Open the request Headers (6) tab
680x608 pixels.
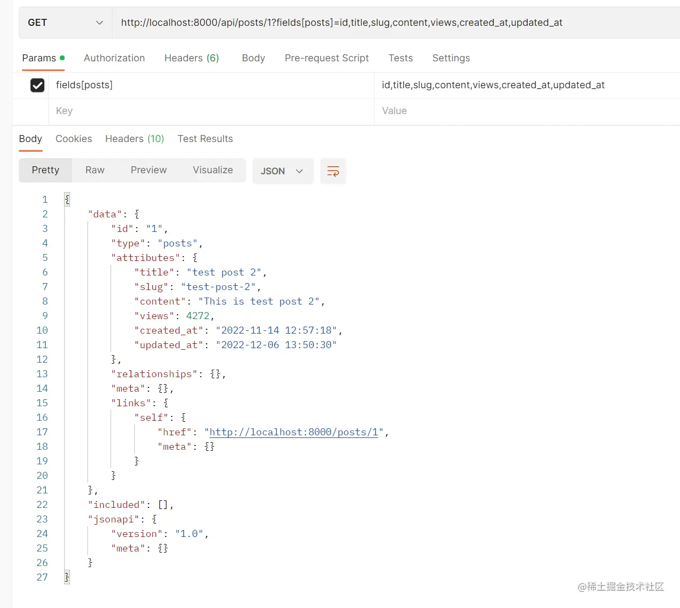coord(192,58)
